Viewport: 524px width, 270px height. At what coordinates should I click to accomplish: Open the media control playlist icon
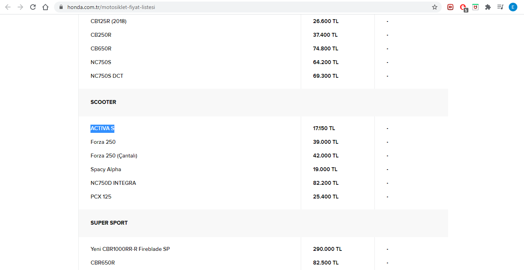[501, 7]
